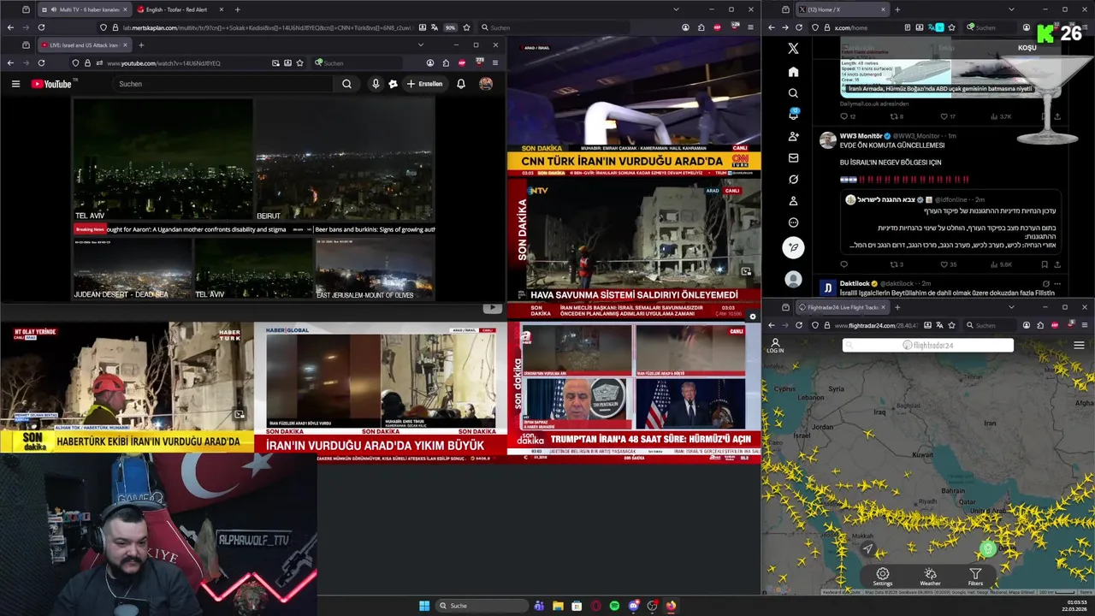The image size is (1095, 616).
Task: Switch to Flightradar24 Live Flight Tracker tab
Action: pos(842,307)
